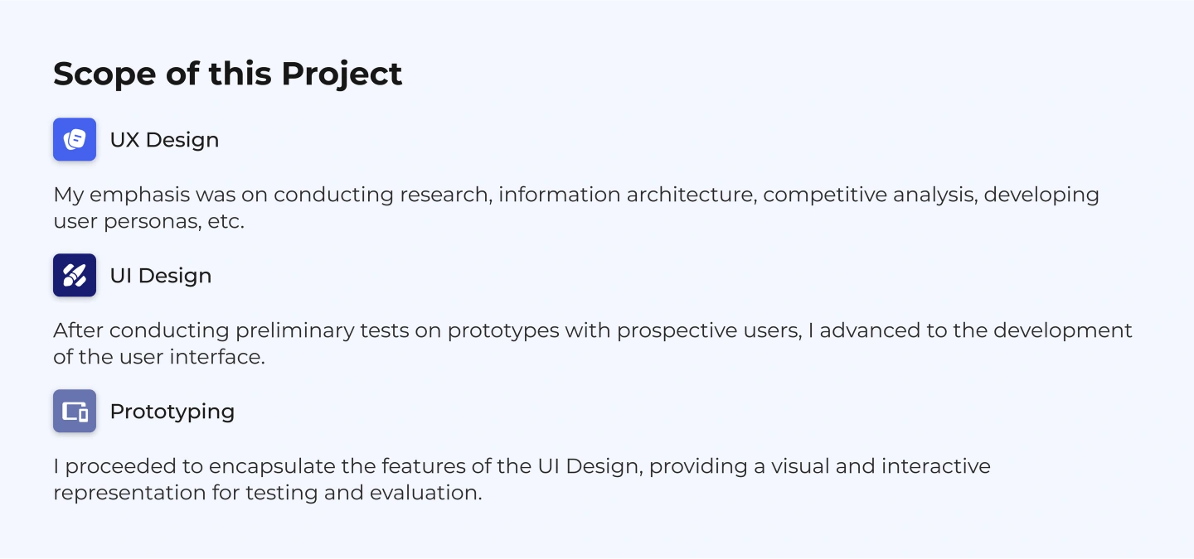
Task: Click the Prototyping devices icon
Action: pos(75,411)
